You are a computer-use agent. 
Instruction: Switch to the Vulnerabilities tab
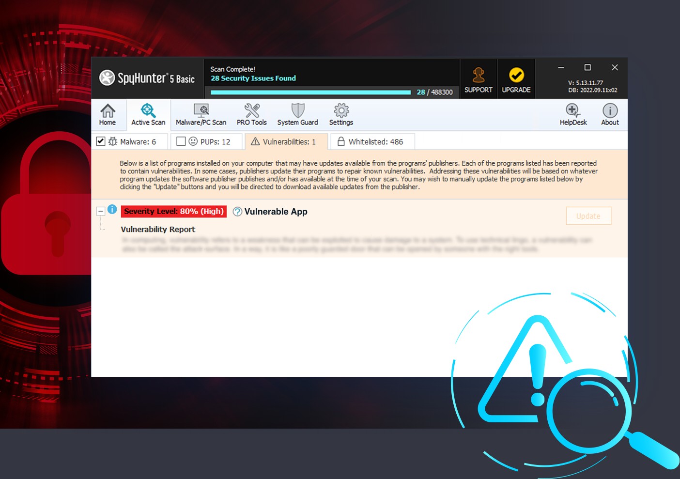coord(286,141)
